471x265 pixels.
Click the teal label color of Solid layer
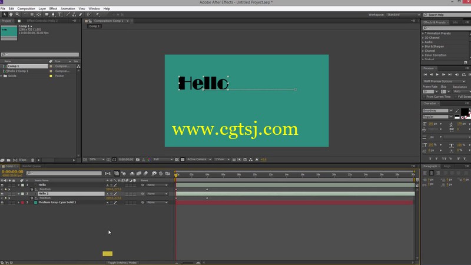coord(36,203)
